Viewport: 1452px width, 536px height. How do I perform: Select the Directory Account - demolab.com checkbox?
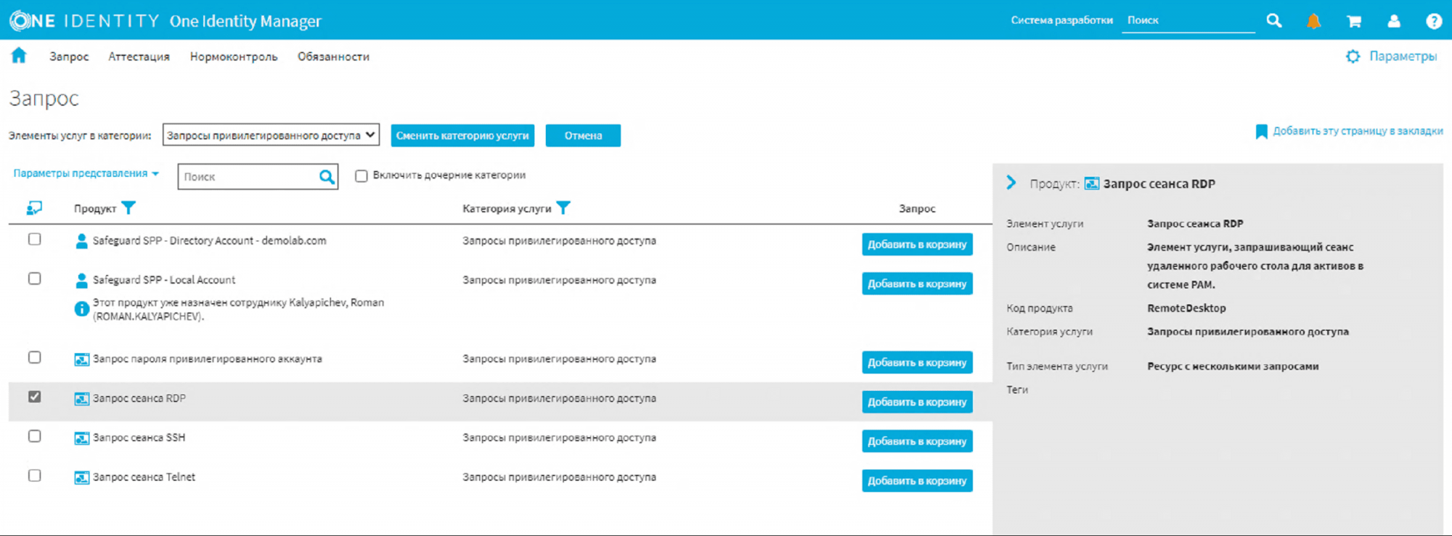click(35, 239)
